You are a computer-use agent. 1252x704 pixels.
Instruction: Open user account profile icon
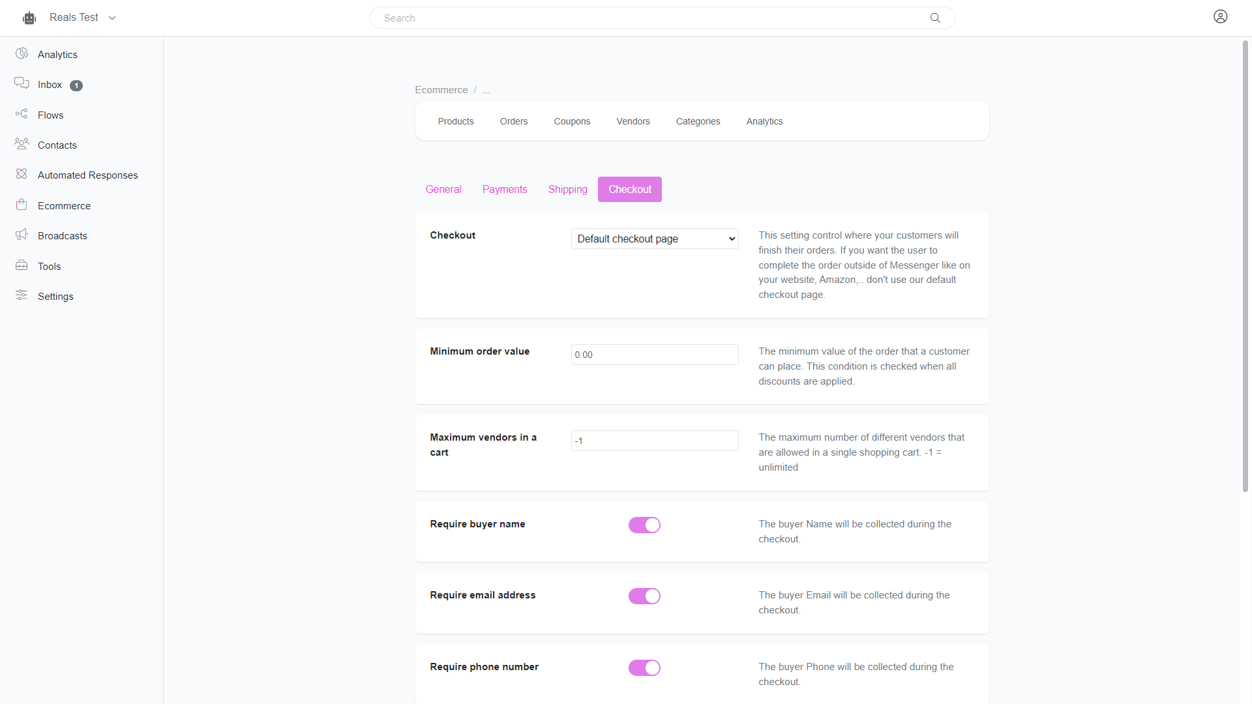tap(1220, 17)
